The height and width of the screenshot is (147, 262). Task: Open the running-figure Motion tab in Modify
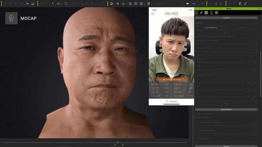(x=201, y=13)
